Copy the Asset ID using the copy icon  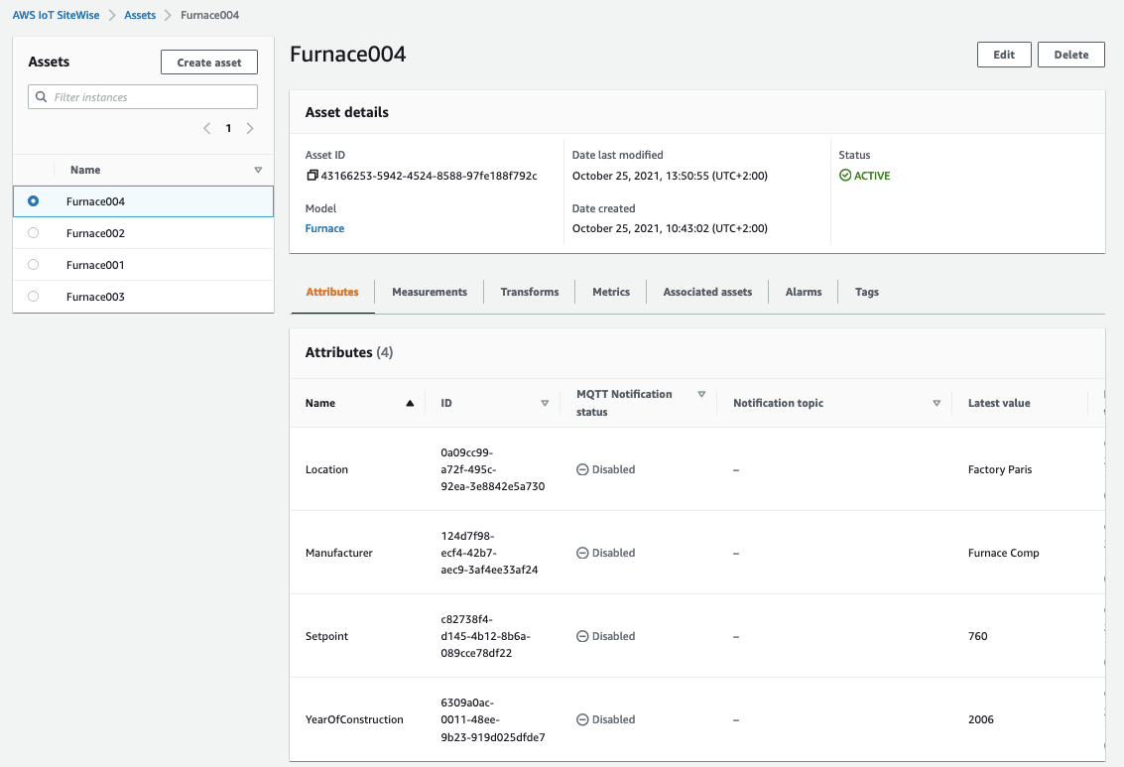312,176
